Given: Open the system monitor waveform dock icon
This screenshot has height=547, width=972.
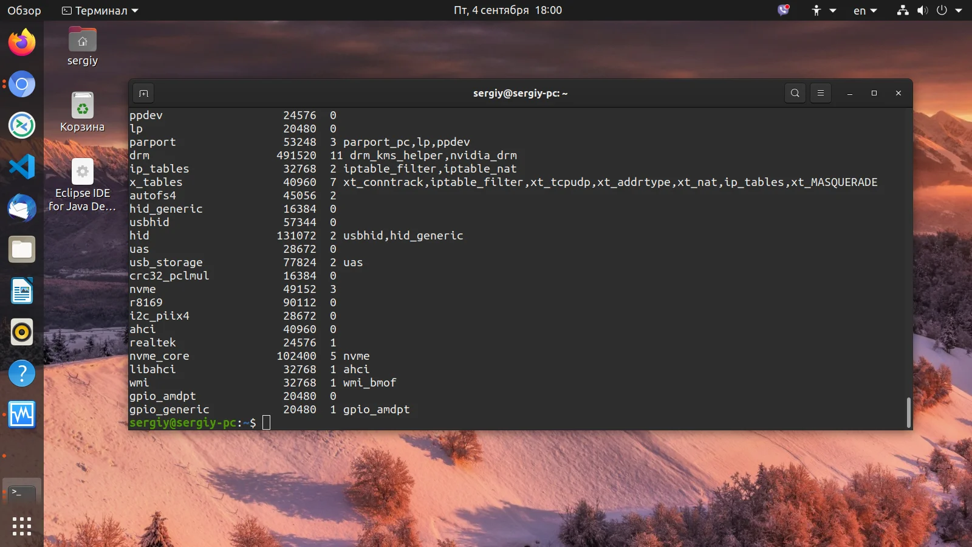Looking at the screenshot, I should click(22, 415).
